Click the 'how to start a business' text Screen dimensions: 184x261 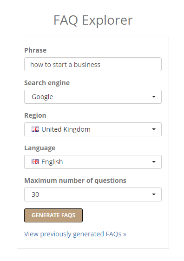66,65
